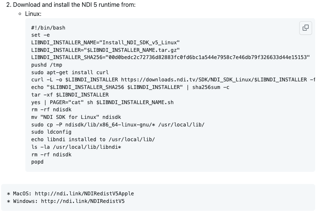
Task: Click the LIBNDI_INSTALLER_NAME assignment line
Action: coord(105,42)
